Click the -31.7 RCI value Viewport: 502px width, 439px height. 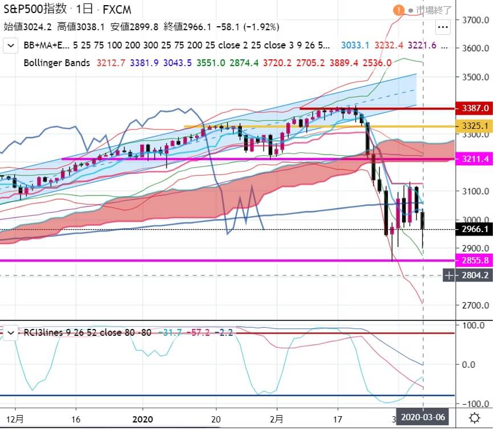(170, 333)
